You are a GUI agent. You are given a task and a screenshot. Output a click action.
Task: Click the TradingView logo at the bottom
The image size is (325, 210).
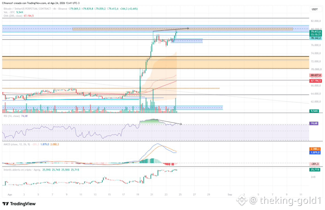pyautogui.click(x=19, y=204)
